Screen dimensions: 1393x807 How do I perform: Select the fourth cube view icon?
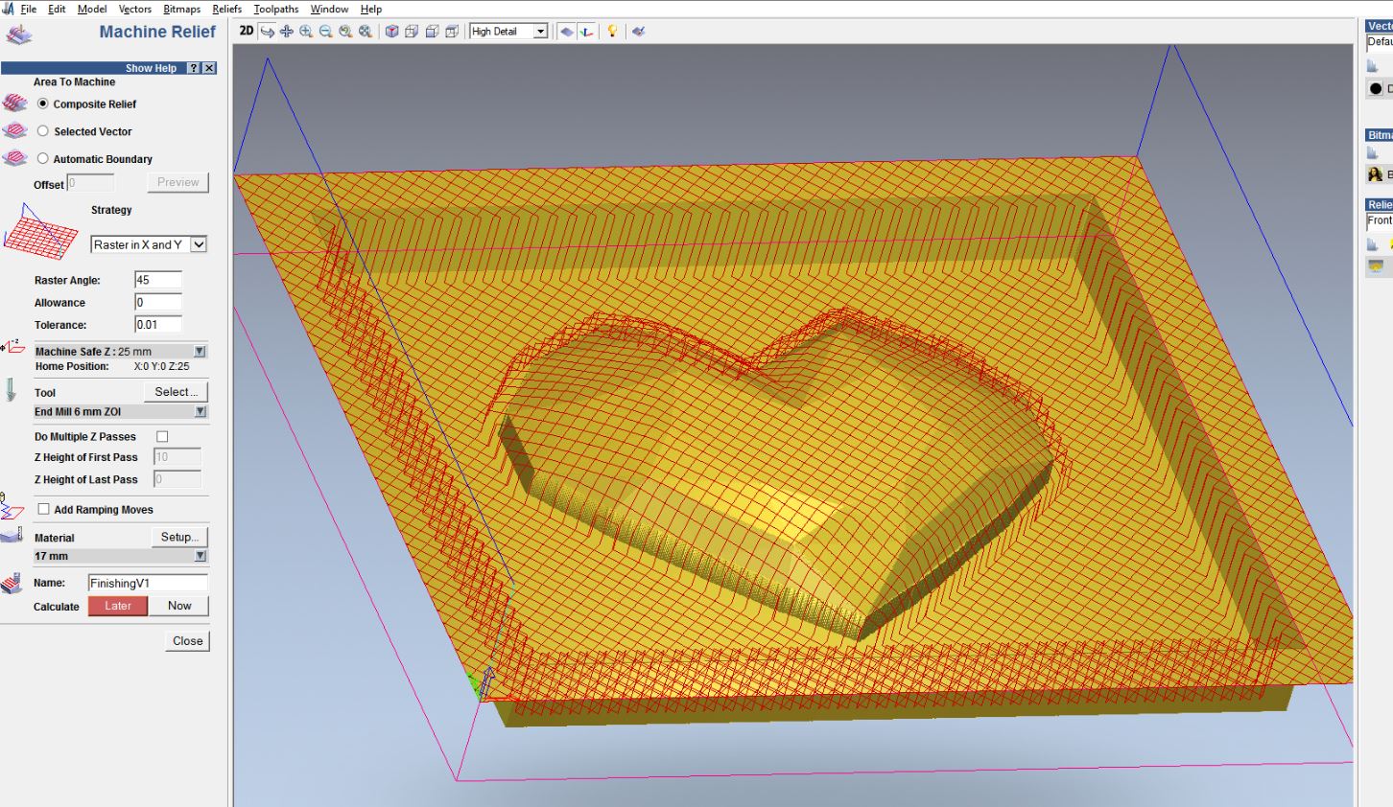pos(452,32)
